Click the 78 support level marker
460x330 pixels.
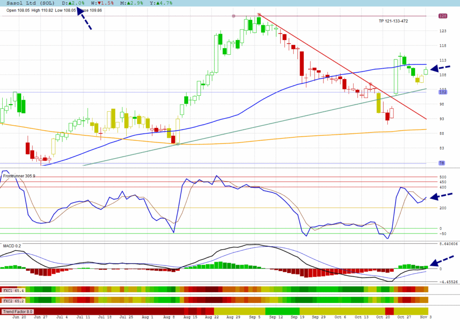(x=442, y=163)
